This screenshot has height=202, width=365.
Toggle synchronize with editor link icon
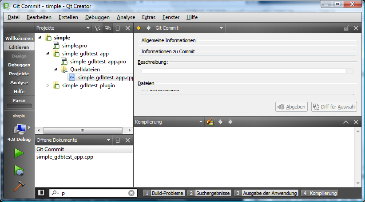tap(108, 28)
